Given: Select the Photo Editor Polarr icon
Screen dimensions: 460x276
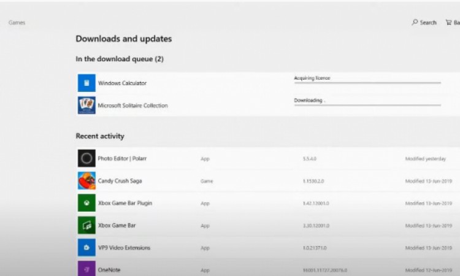Looking at the screenshot, I should tap(86, 158).
